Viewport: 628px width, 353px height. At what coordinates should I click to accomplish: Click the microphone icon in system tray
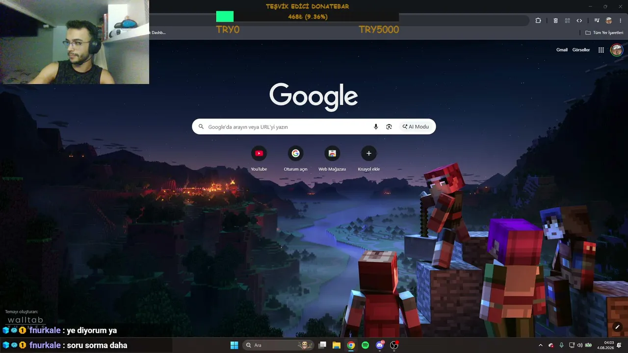561,345
